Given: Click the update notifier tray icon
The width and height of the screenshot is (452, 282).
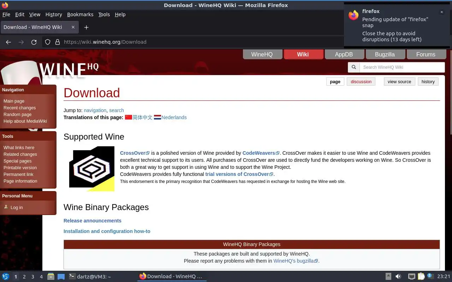Looking at the screenshot, I should [x=430, y=276].
